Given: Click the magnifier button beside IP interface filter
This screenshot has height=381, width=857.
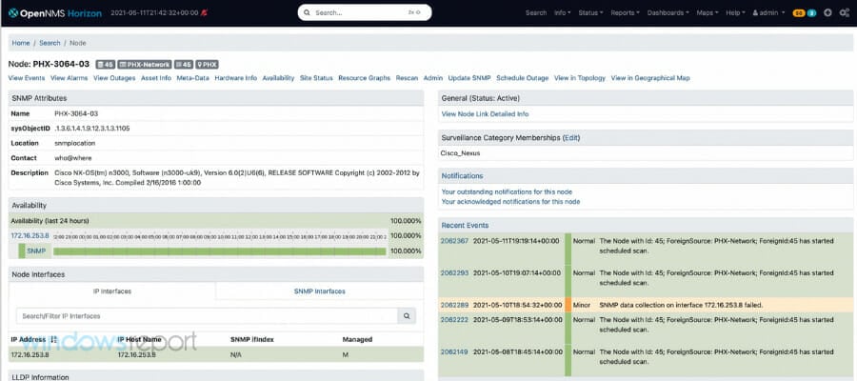Looking at the screenshot, I should (407, 316).
